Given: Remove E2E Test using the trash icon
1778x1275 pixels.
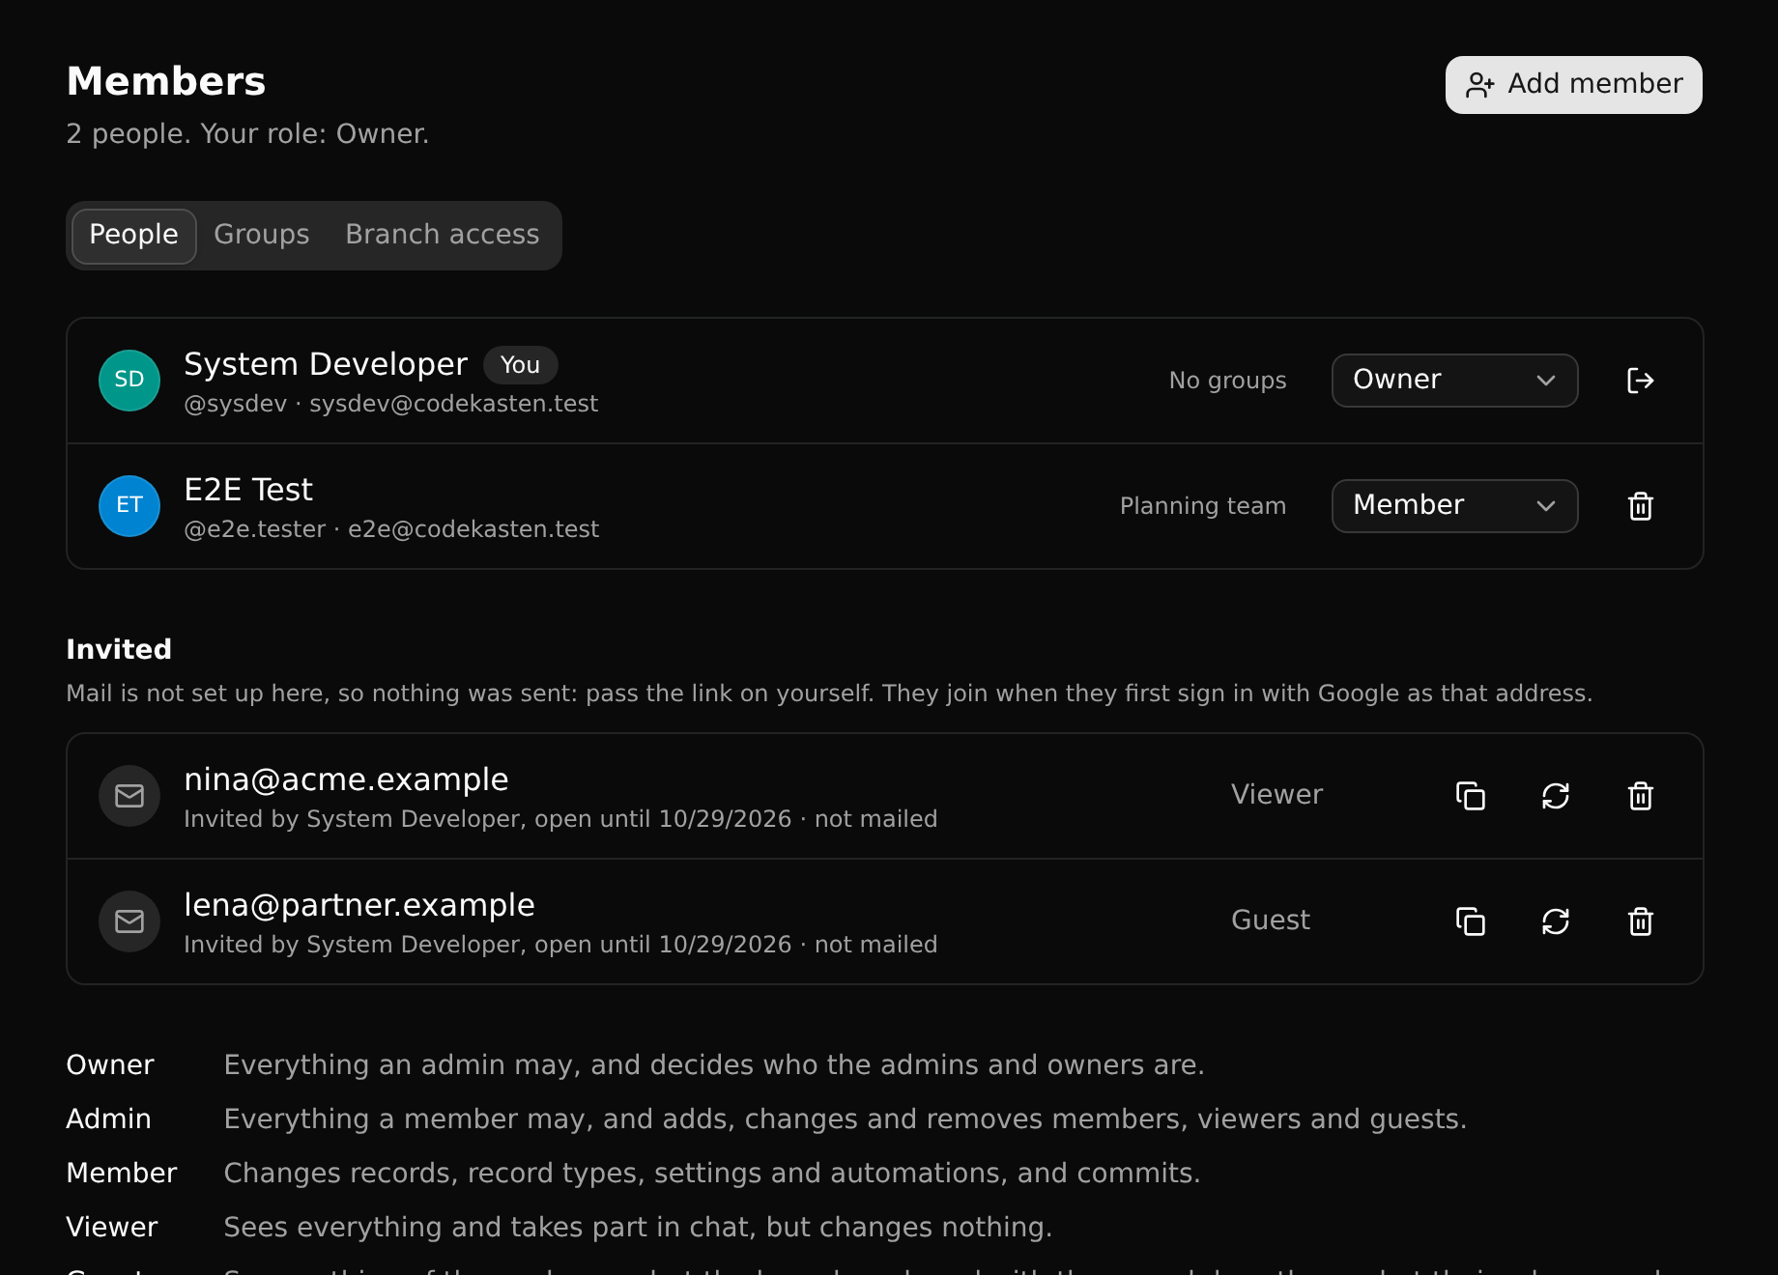Looking at the screenshot, I should [x=1640, y=506].
